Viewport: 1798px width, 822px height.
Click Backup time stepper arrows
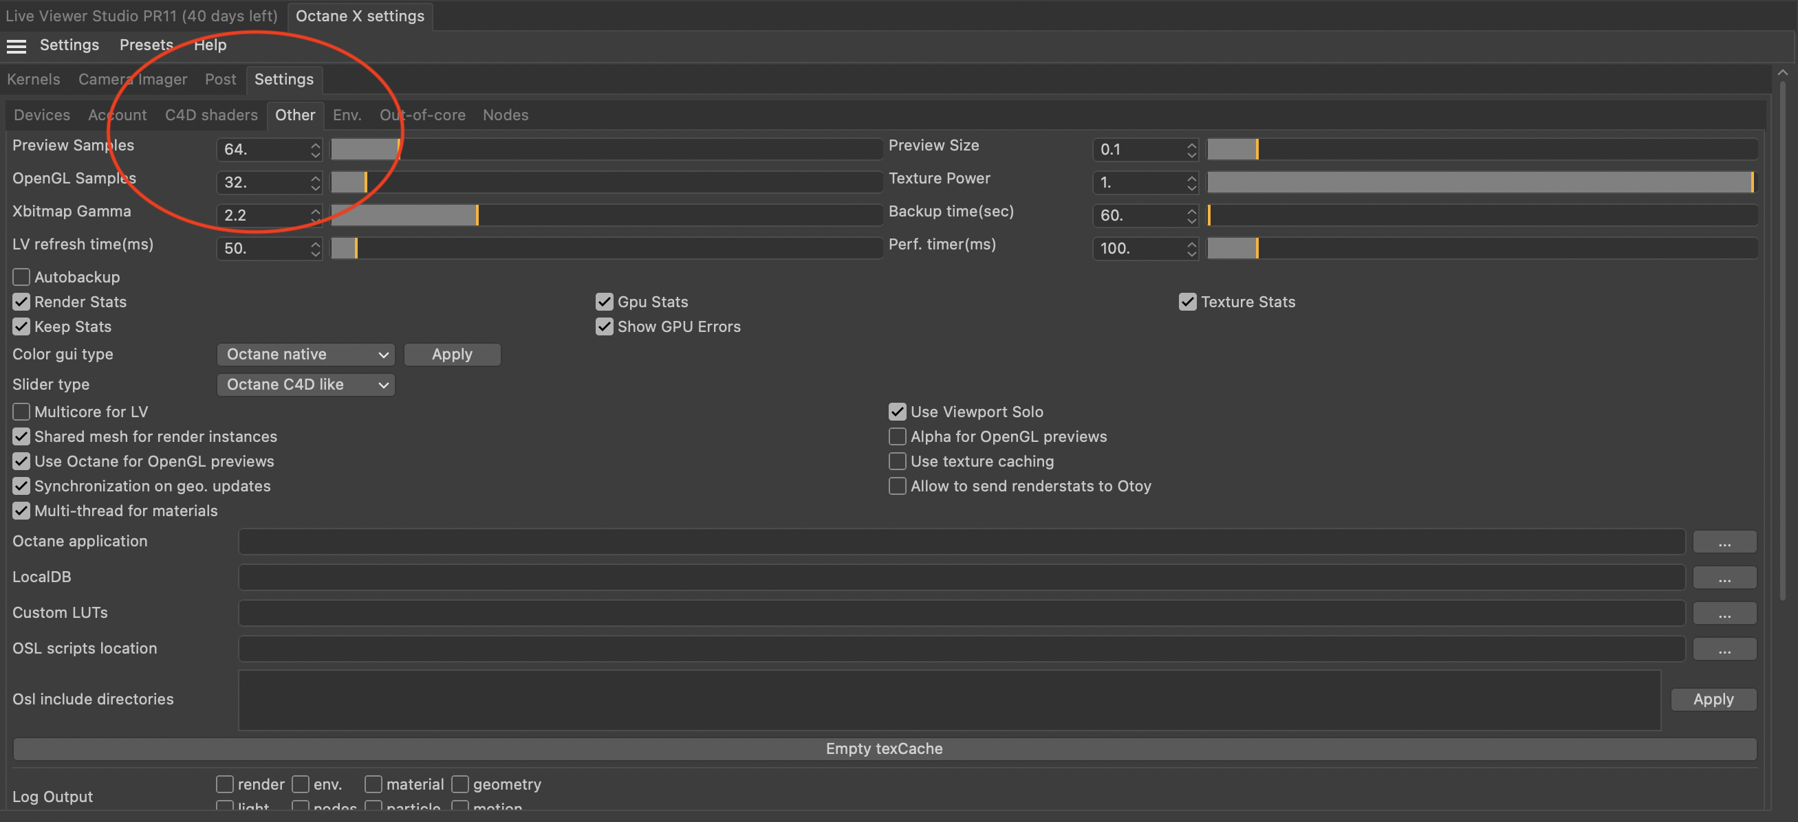(x=1191, y=215)
